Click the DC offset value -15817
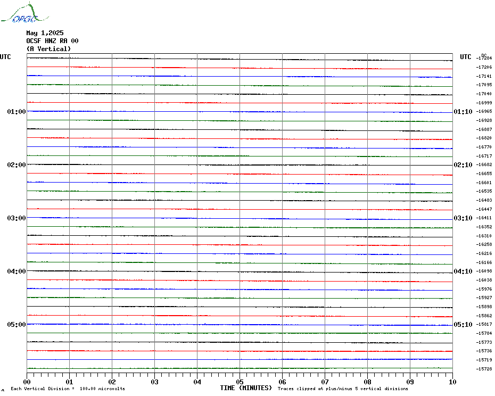Viewport: 495px width, 396px height. (x=484, y=324)
